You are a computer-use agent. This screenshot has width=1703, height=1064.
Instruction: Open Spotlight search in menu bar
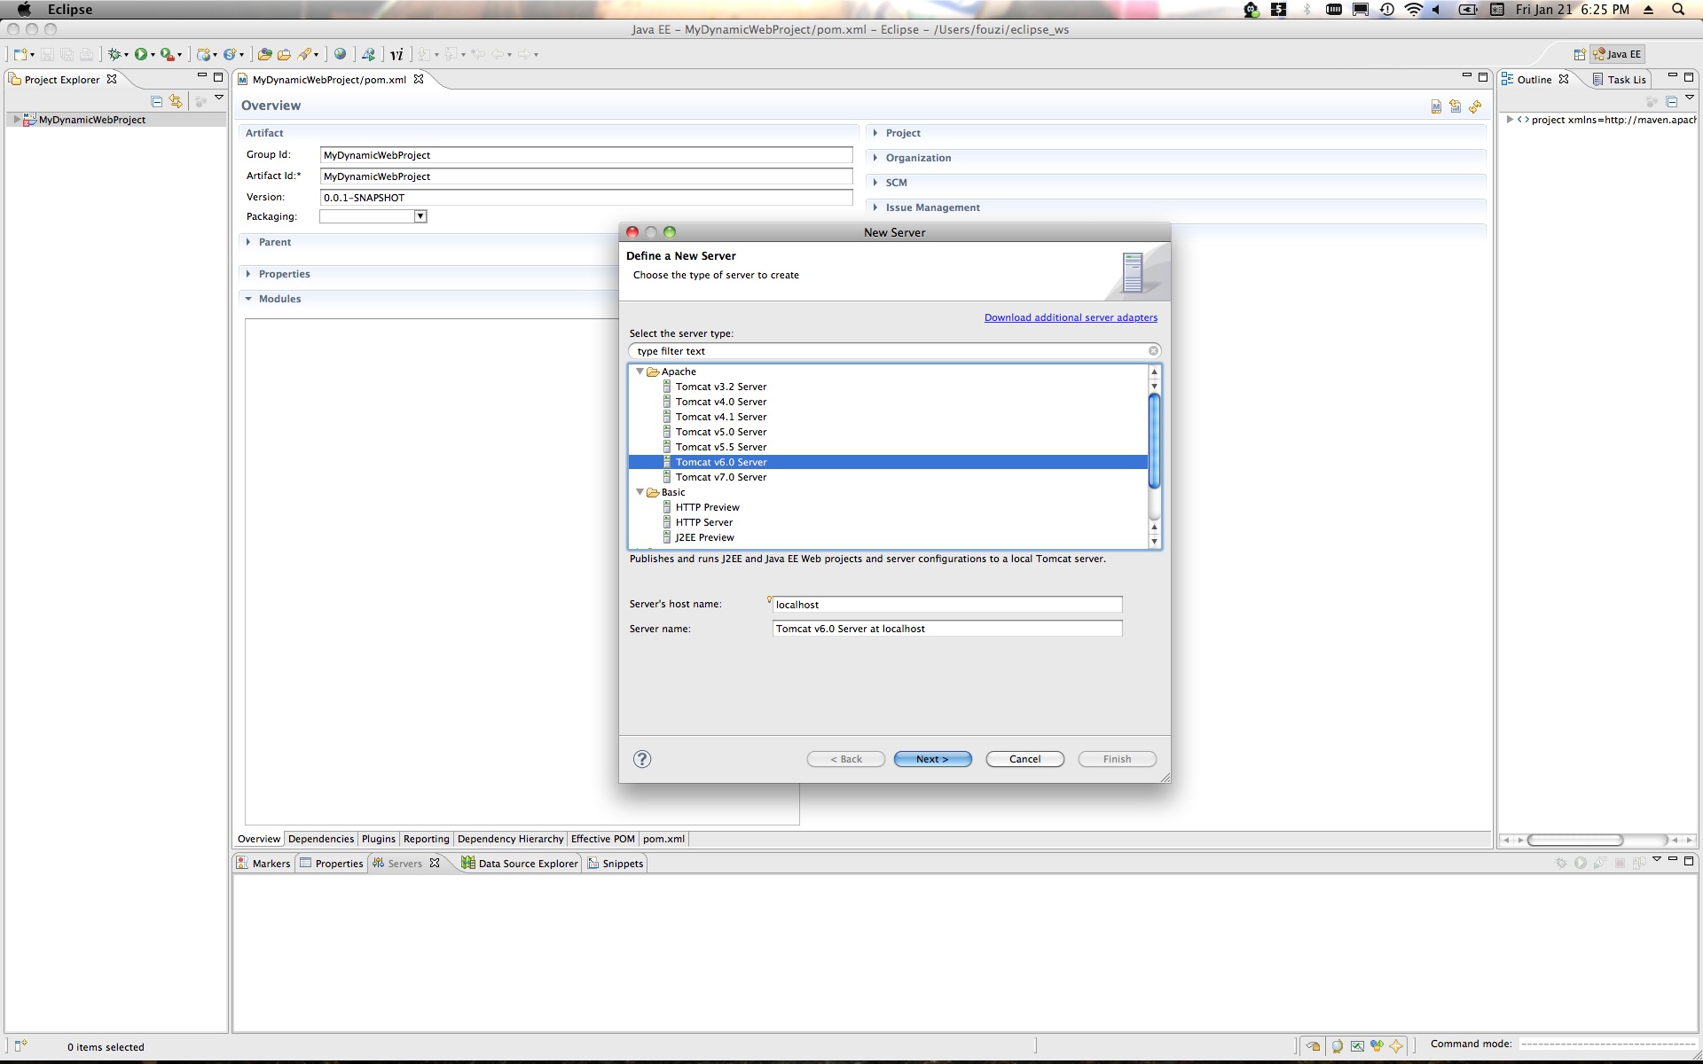1678,10
